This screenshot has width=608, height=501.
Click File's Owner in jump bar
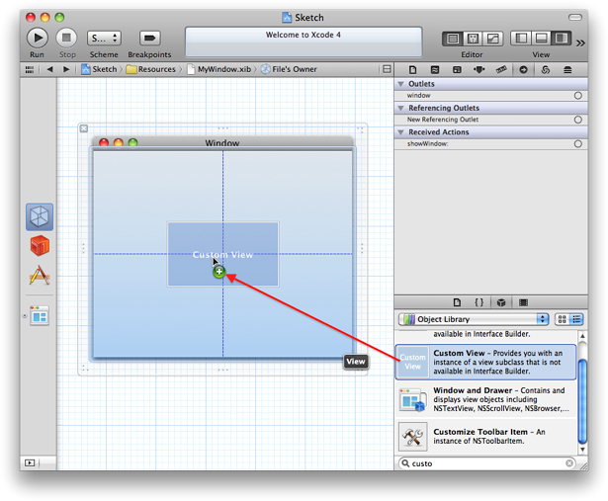(x=289, y=69)
